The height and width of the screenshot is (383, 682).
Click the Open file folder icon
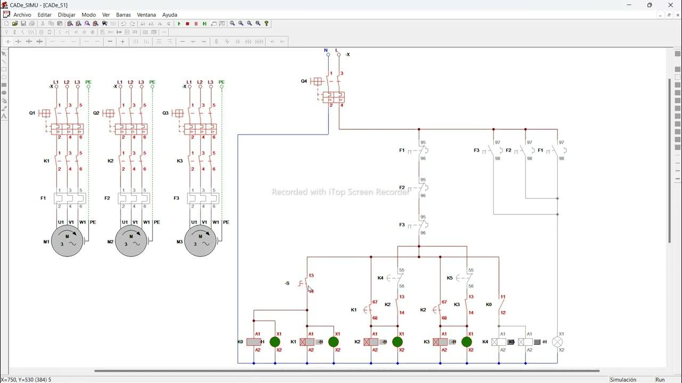pyautogui.click(x=15, y=23)
